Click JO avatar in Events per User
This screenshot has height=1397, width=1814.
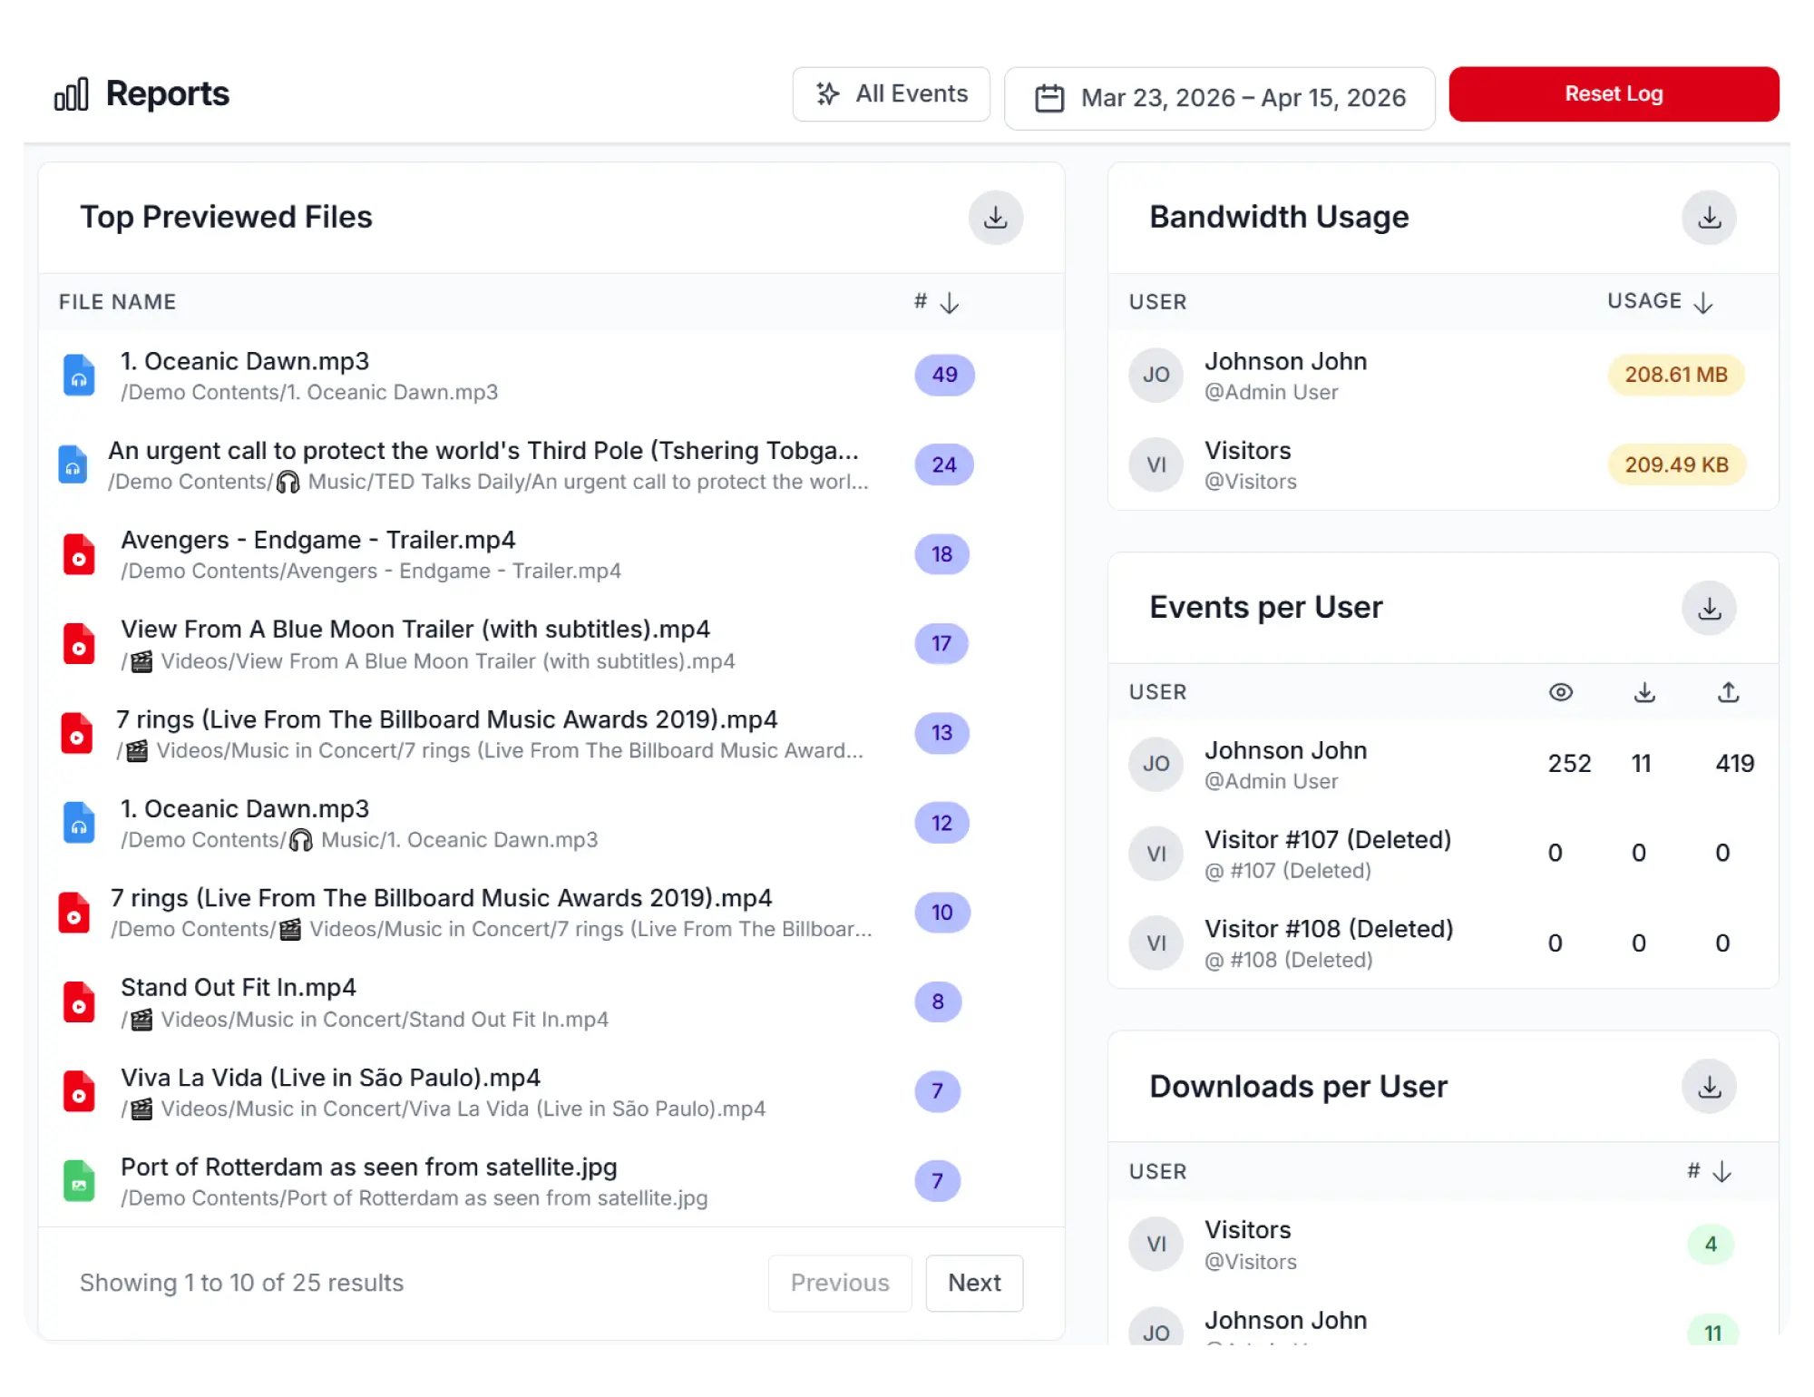[1156, 764]
